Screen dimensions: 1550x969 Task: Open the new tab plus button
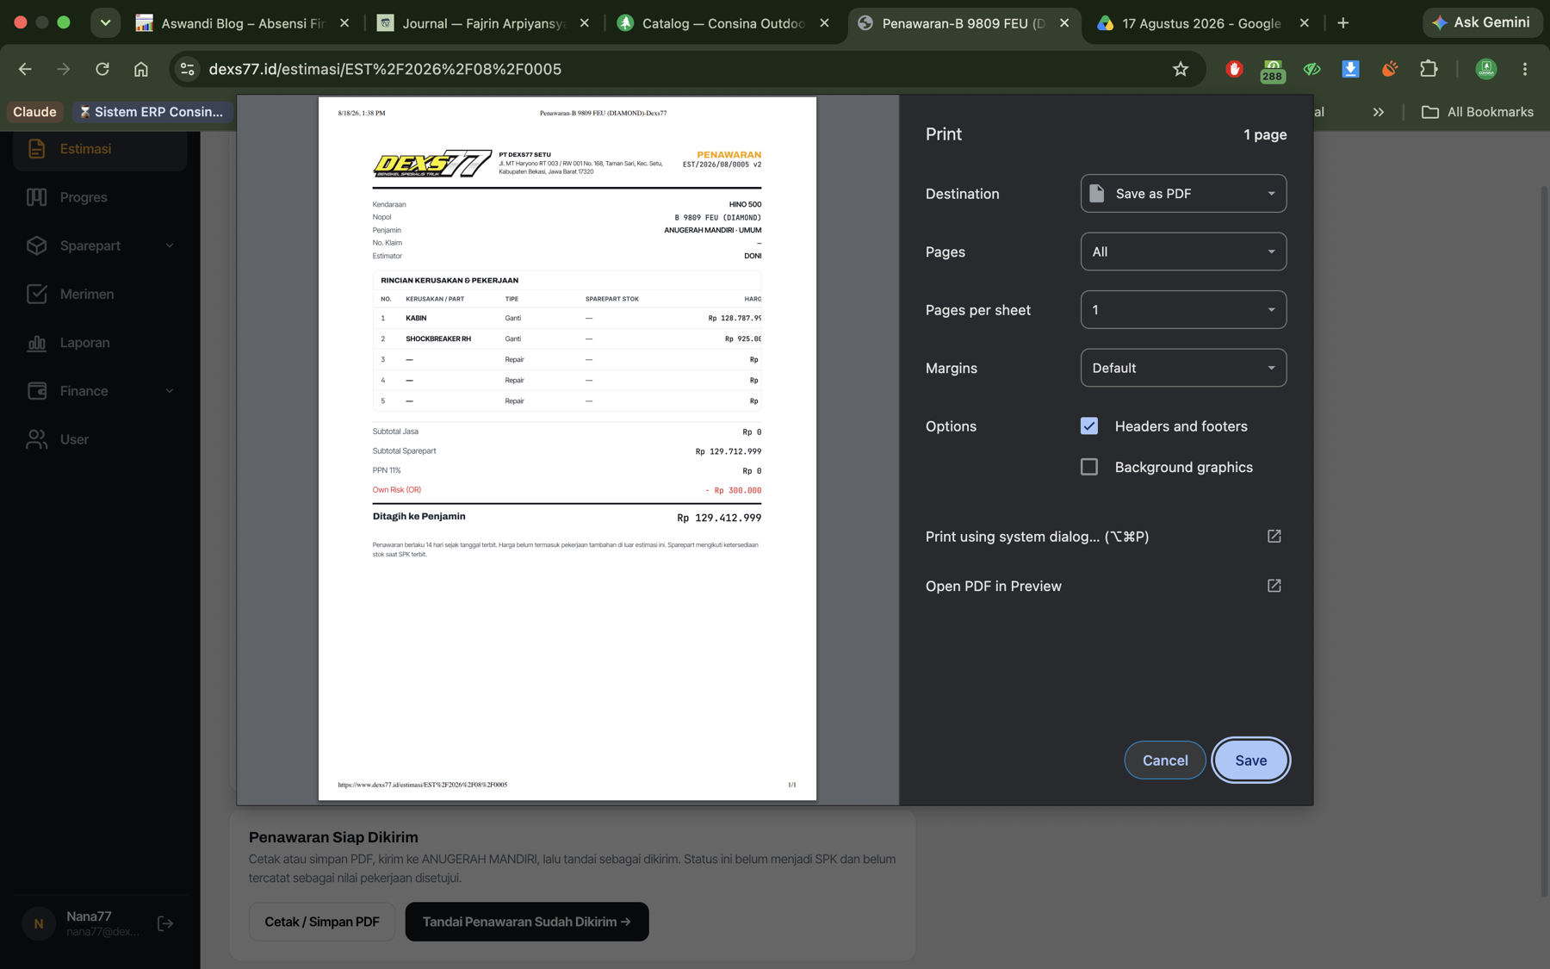pyautogui.click(x=1343, y=23)
